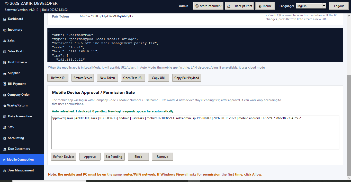Select the Bill Payment hourglass icon
351x182 pixels.
(x=5, y=84)
